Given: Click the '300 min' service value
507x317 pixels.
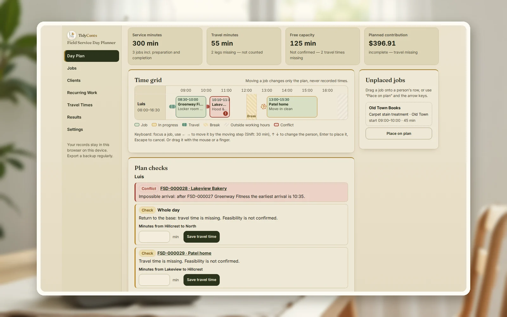Looking at the screenshot, I should click(145, 43).
